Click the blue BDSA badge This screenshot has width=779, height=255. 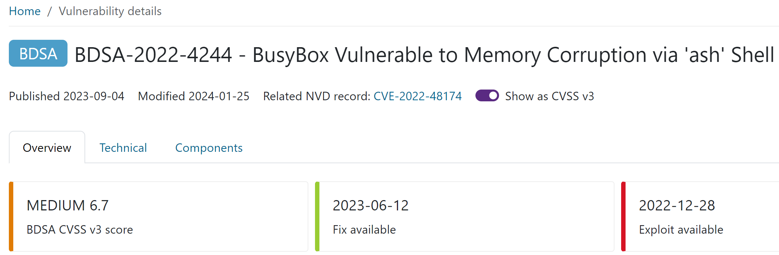coord(38,53)
